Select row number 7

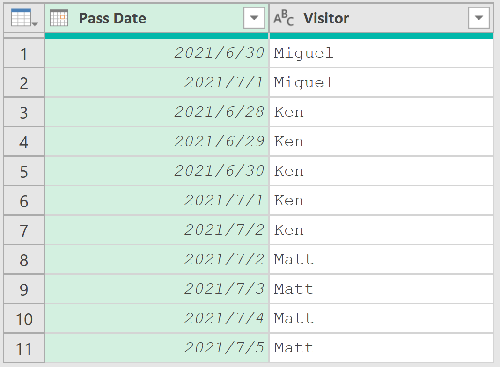[x=24, y=230]
